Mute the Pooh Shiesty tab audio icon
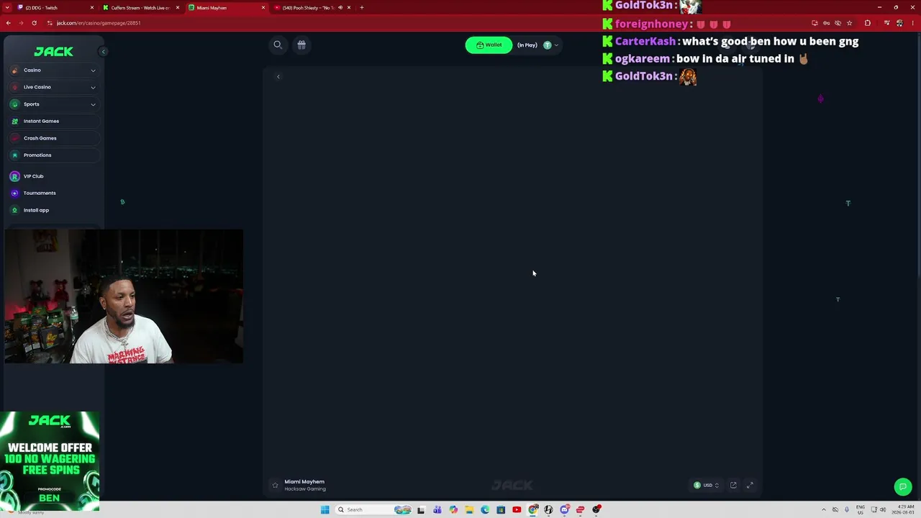The height and width of the screenshot is (518, 921). 339,8
